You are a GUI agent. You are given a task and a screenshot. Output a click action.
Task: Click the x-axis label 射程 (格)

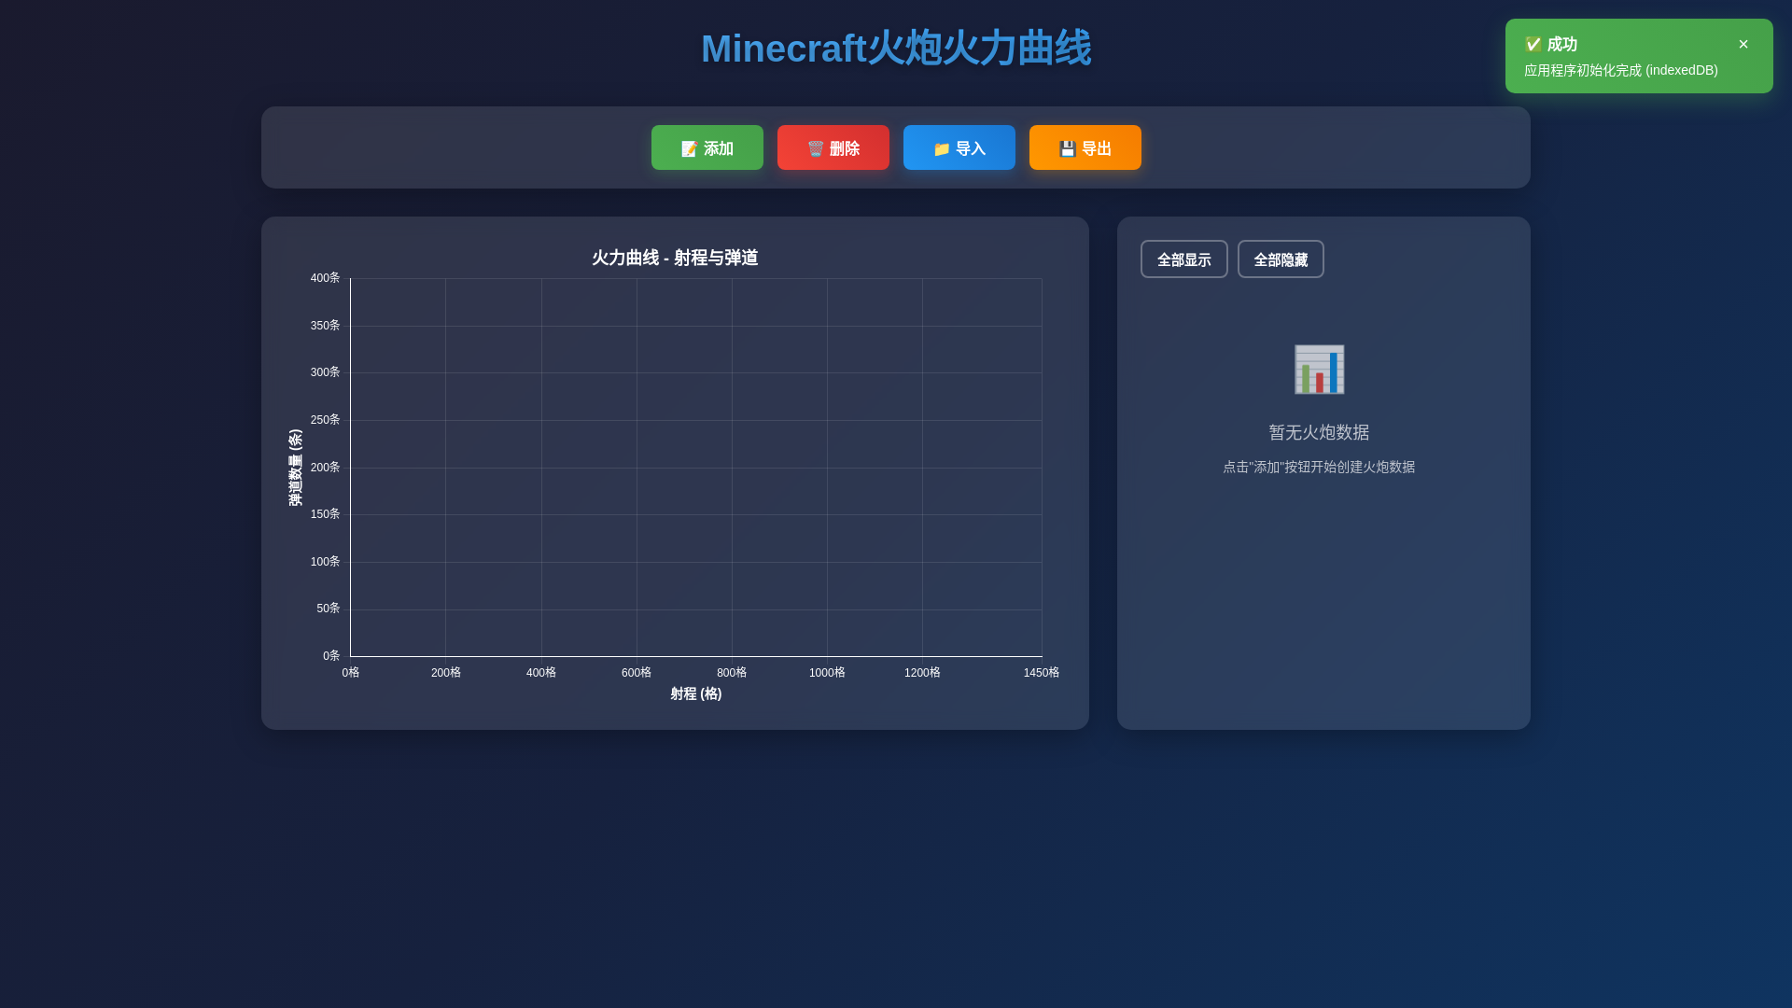tap(696, 693)
